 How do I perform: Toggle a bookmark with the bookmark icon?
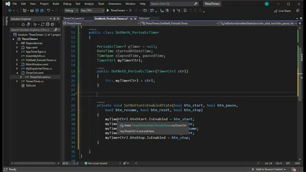pyautogui.click(x=185, y=11)
